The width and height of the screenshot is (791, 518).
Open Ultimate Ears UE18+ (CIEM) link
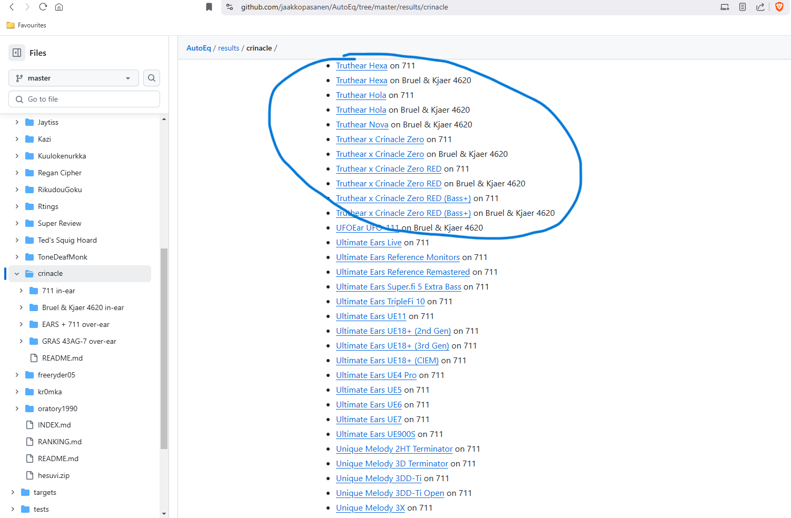(x=388, y=360)
